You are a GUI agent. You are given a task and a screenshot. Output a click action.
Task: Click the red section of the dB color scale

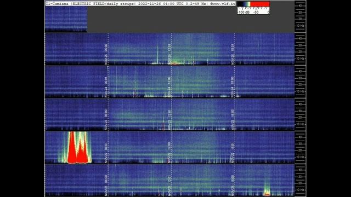(x=260, y=4)
